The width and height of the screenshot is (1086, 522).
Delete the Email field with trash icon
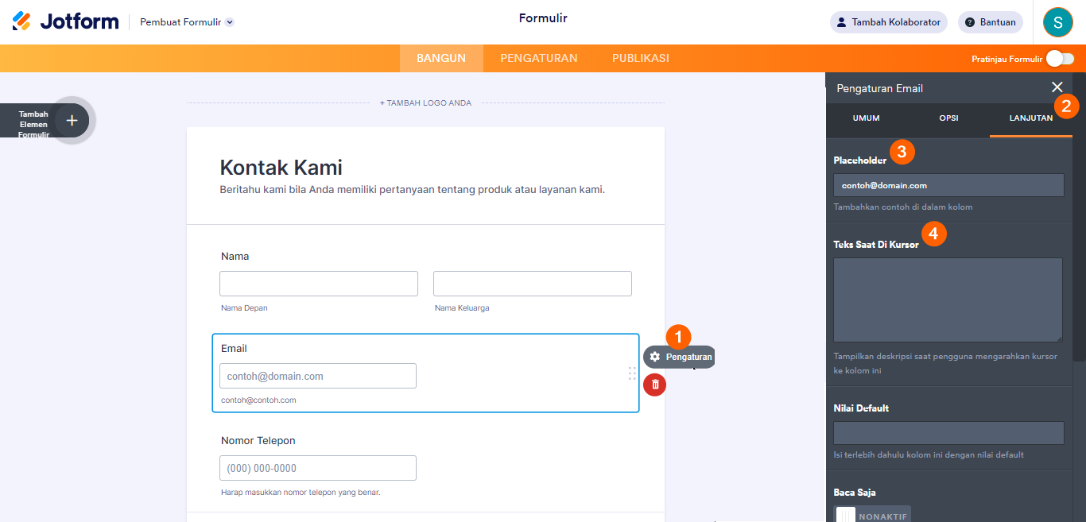(x=654, y=385)
